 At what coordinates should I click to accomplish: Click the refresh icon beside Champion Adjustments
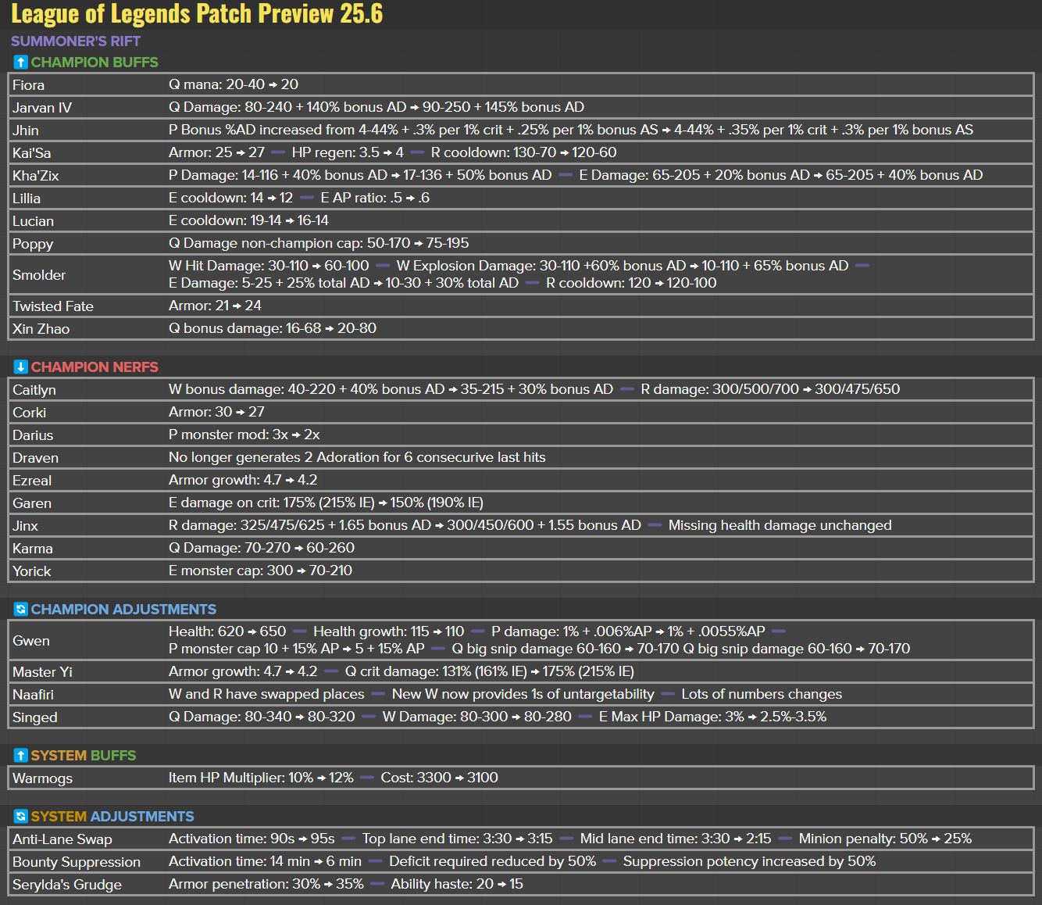click(x=21, y=610)
